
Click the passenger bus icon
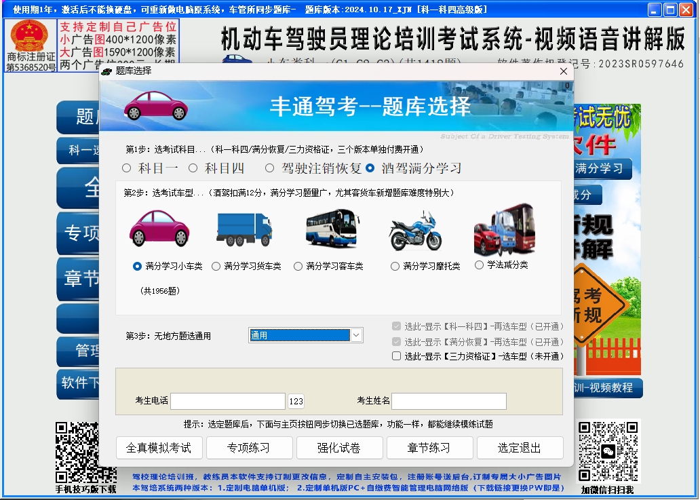tap(332, 228)
